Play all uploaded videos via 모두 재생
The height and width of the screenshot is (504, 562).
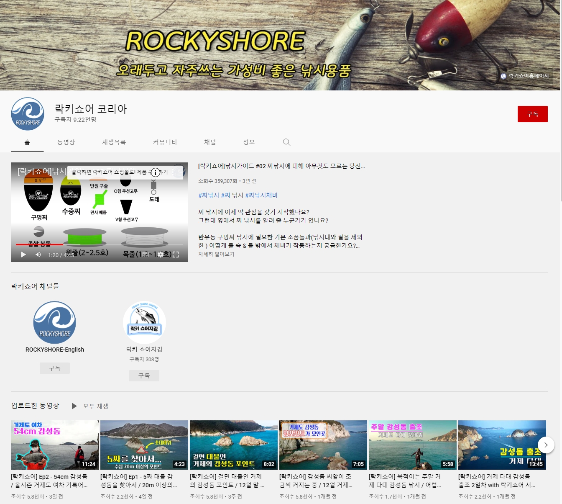tap(90, 406)
